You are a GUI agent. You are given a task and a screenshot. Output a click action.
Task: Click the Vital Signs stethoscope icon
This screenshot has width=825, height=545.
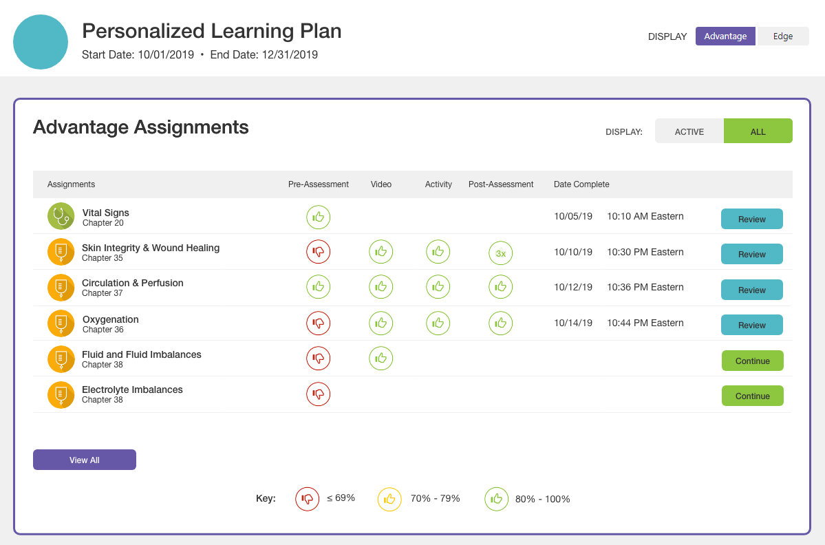point(61,217)
